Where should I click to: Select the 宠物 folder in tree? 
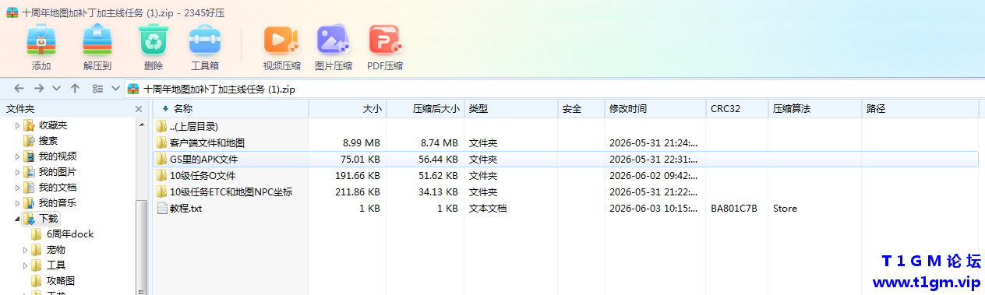56,250
